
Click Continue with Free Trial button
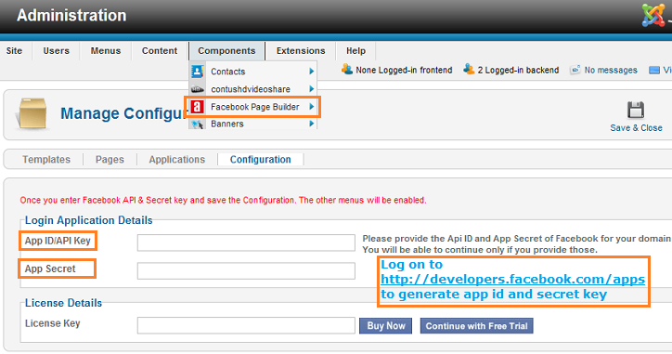[476, 326]
